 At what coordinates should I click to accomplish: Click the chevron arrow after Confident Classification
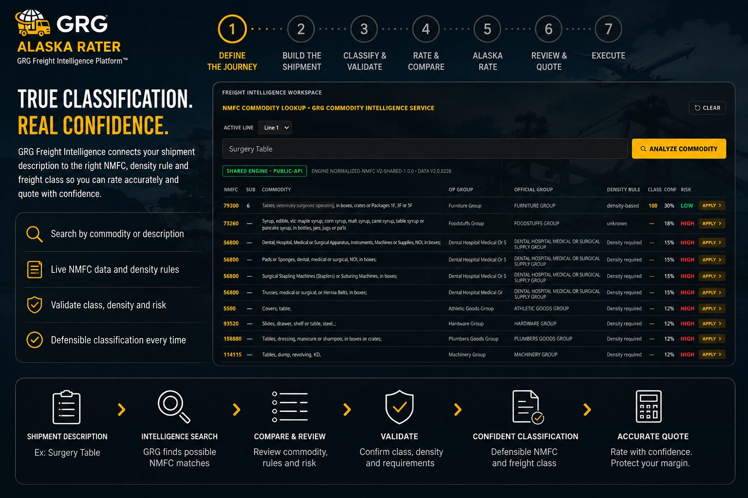[587, 409]
